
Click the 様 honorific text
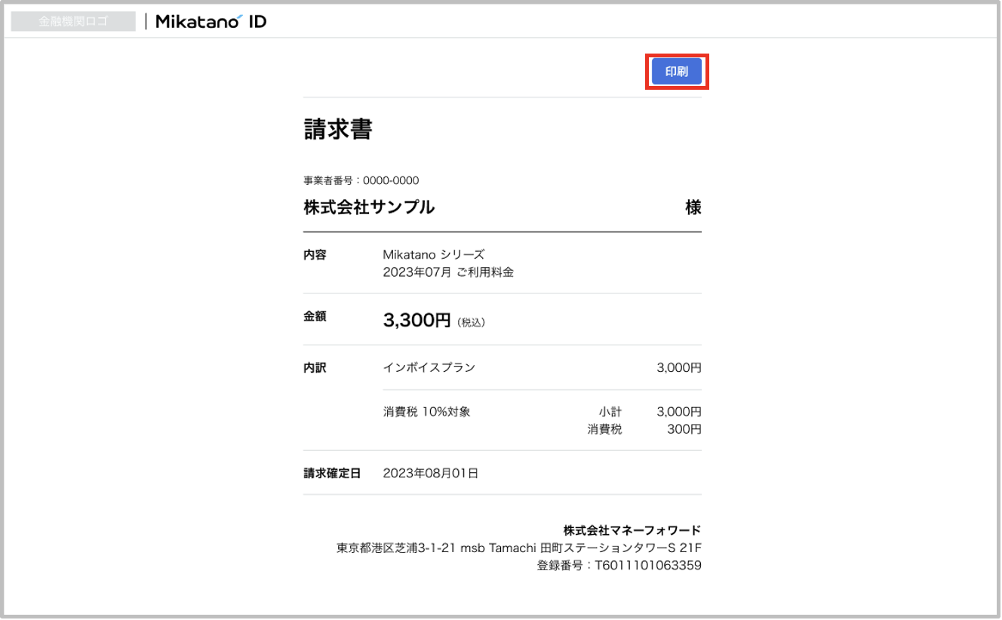[x=693, y=207]
